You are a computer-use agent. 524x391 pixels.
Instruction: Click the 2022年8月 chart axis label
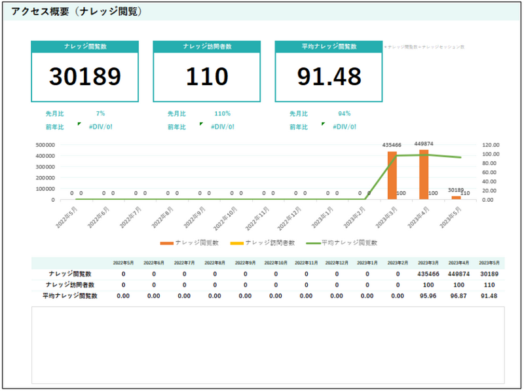pyautogui.click(x=162, y=217)
